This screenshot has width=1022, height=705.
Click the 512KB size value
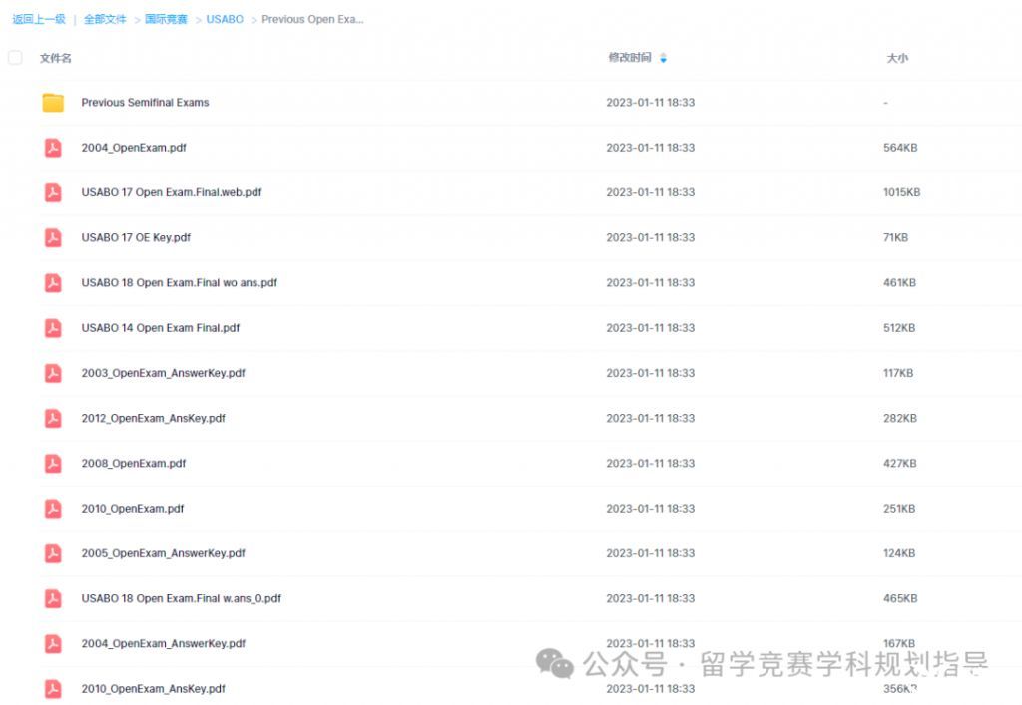click(x=899, y=328)
